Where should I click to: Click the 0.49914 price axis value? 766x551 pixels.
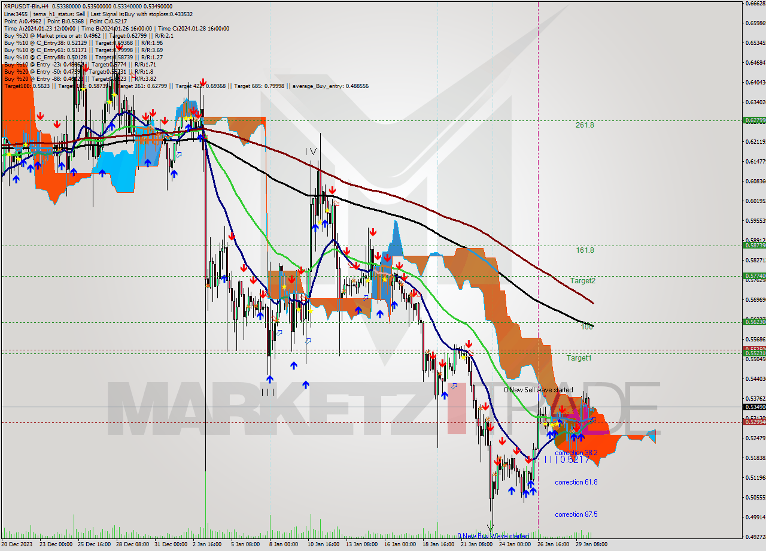[x=755, y=517]
